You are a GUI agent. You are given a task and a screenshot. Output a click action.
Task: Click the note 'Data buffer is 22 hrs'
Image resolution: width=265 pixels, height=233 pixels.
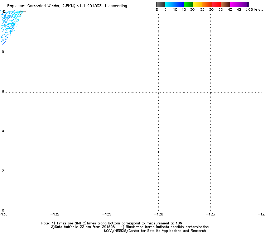(71, 227)
